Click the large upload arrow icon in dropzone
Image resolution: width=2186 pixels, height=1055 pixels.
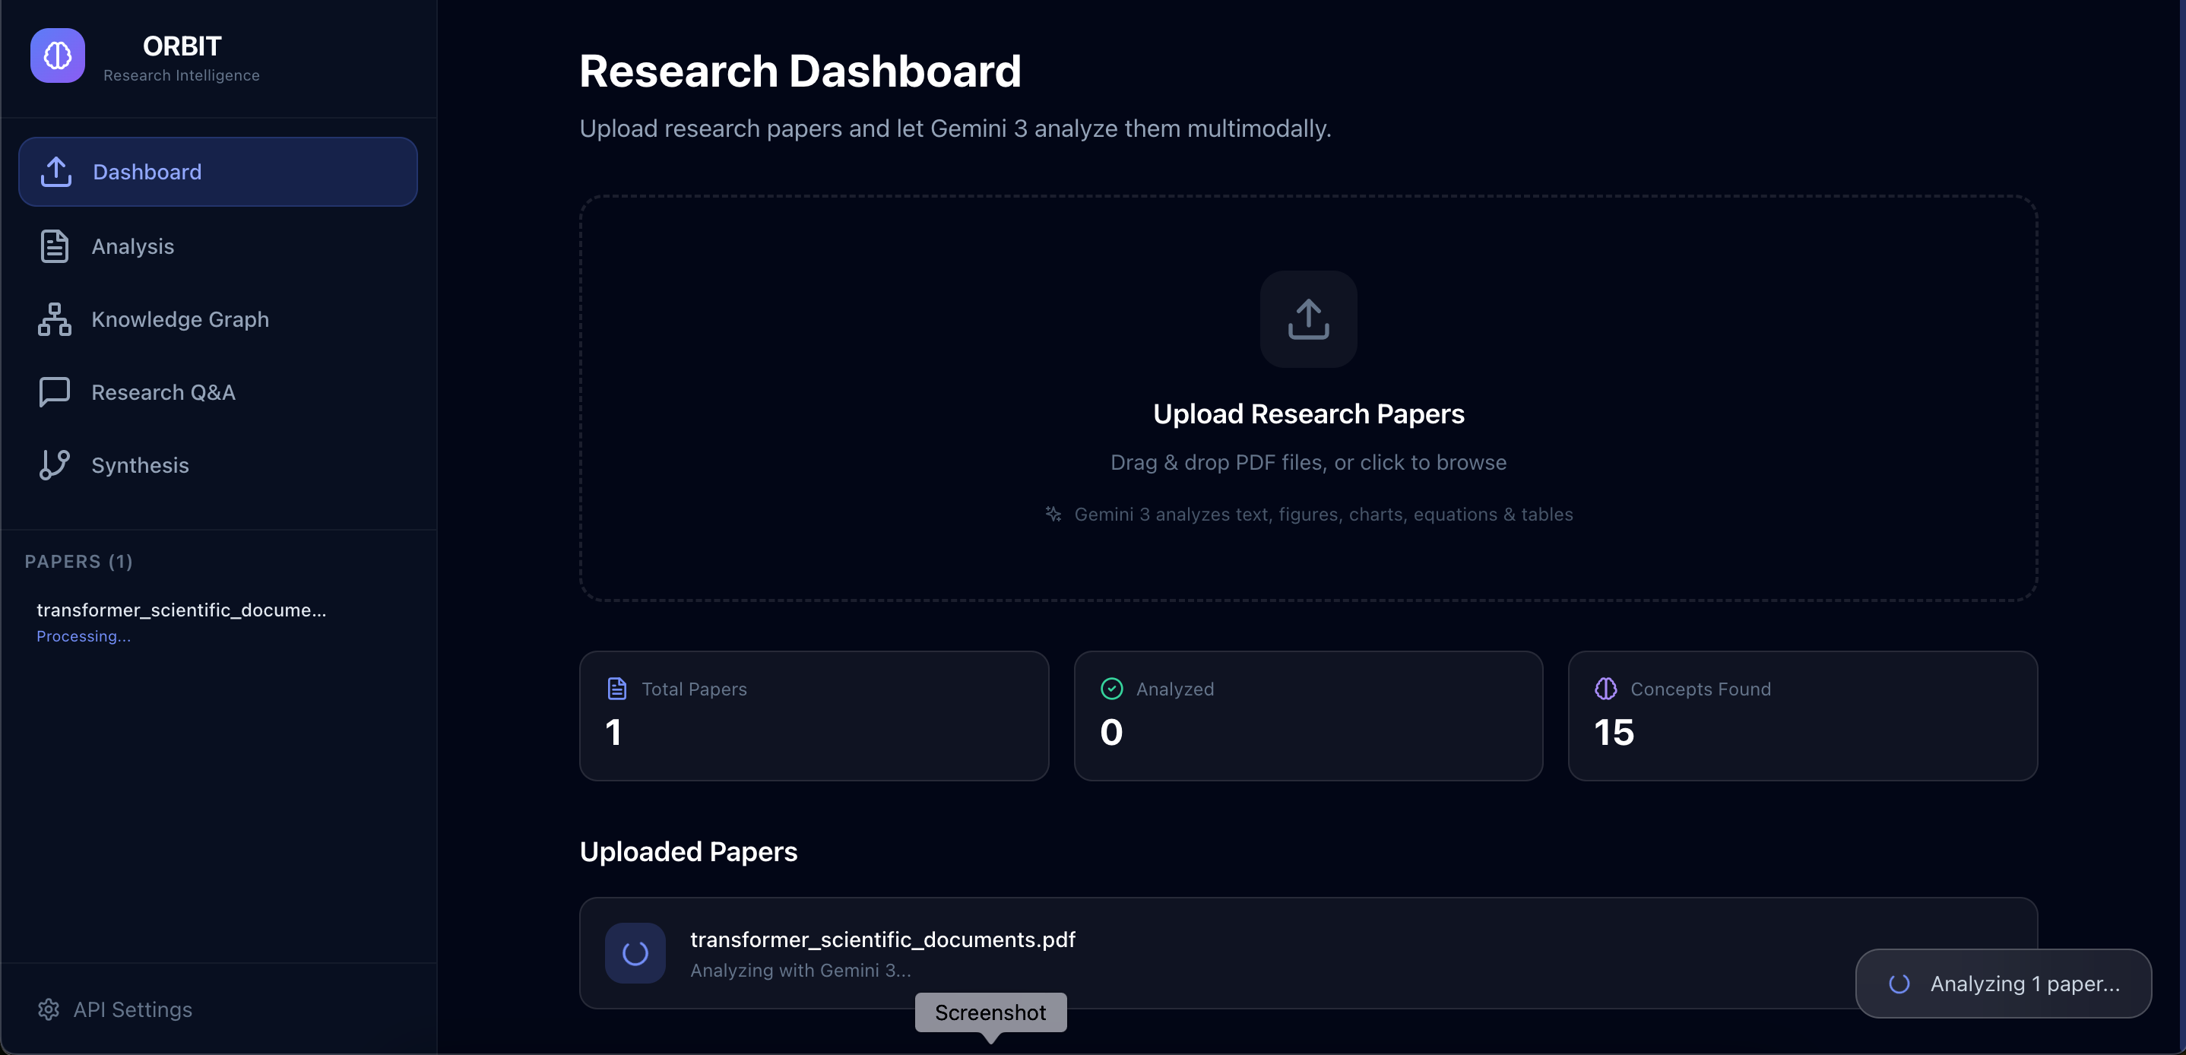click(1309, 319)
